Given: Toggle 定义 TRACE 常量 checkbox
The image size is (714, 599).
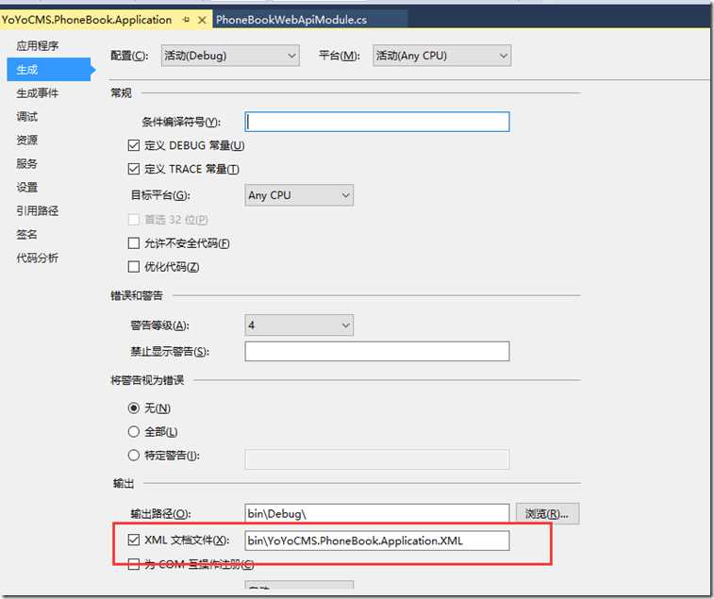Looking at the screenshot, I should (x=133, y=169).
